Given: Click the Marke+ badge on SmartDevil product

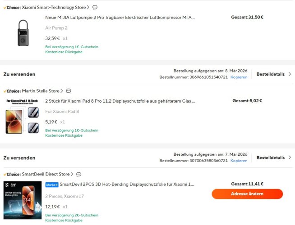Looking at the screenshot, I should tap(52, 184).
